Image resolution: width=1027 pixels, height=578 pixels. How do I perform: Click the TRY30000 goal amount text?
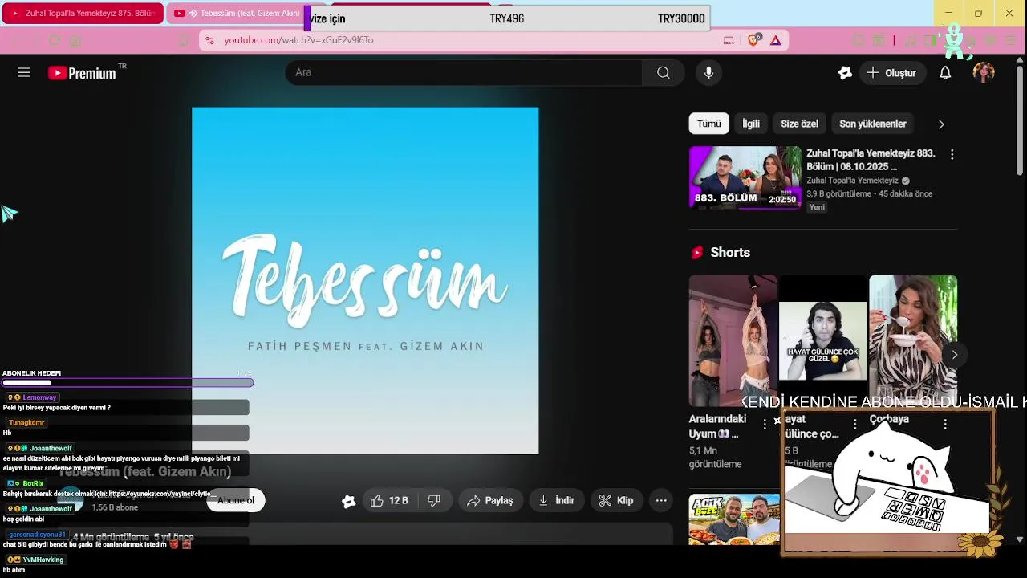[681, 18]
